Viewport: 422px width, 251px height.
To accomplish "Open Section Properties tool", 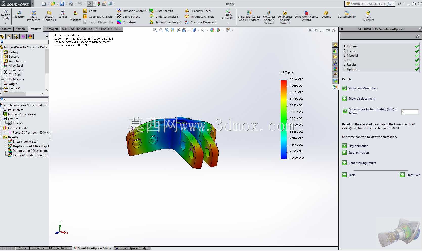I will coord(49,16).
